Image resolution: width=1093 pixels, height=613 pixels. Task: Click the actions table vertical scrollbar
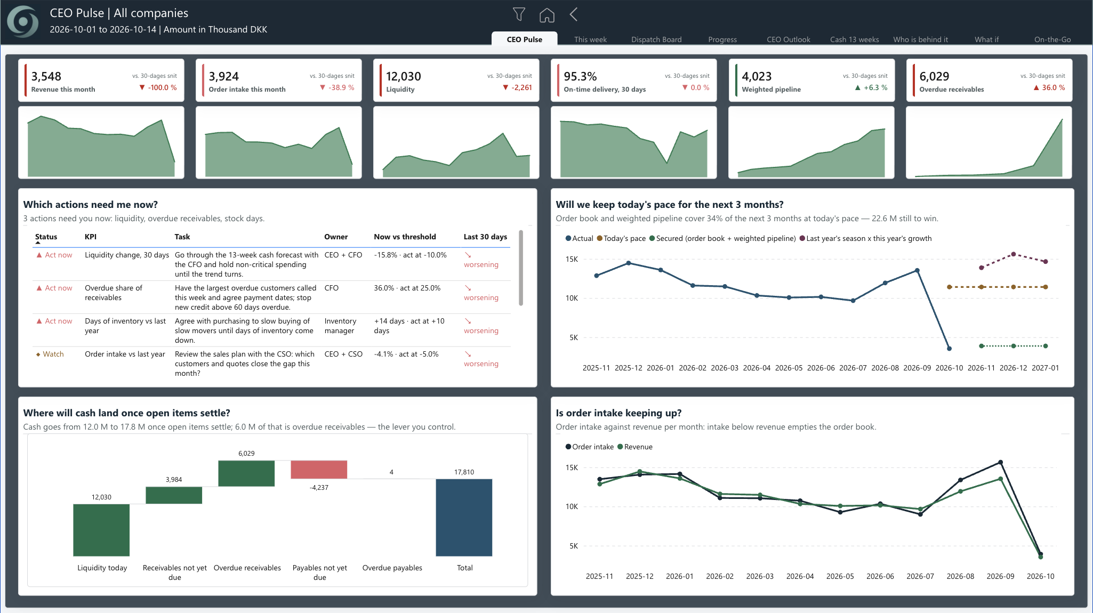click(x=521, y=268)
